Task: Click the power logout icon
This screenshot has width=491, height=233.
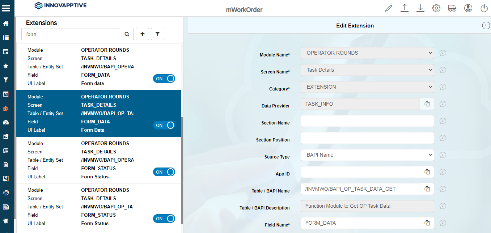Action: pos(484,8)
